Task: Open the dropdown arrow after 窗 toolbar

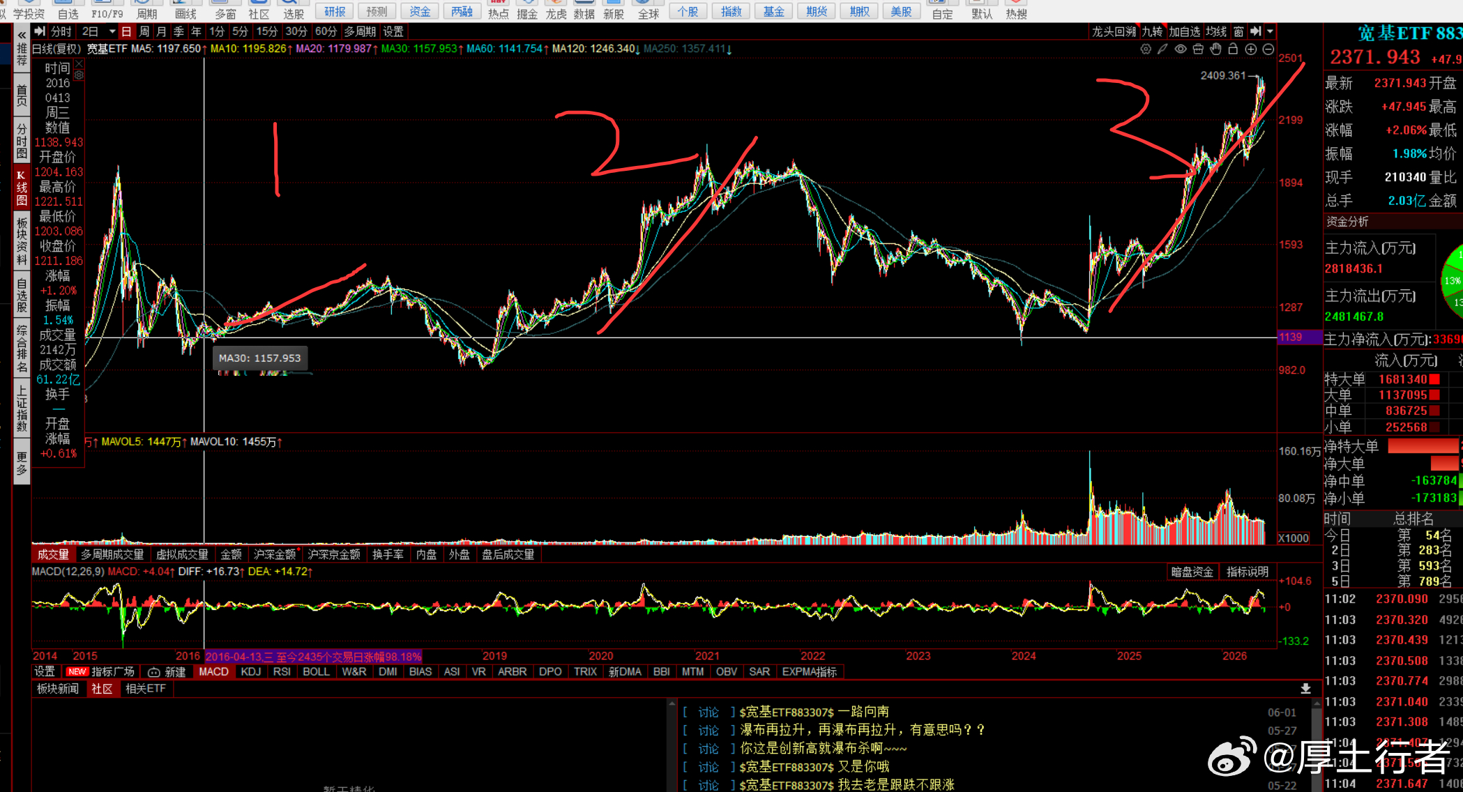Action: click(1271, 31)
